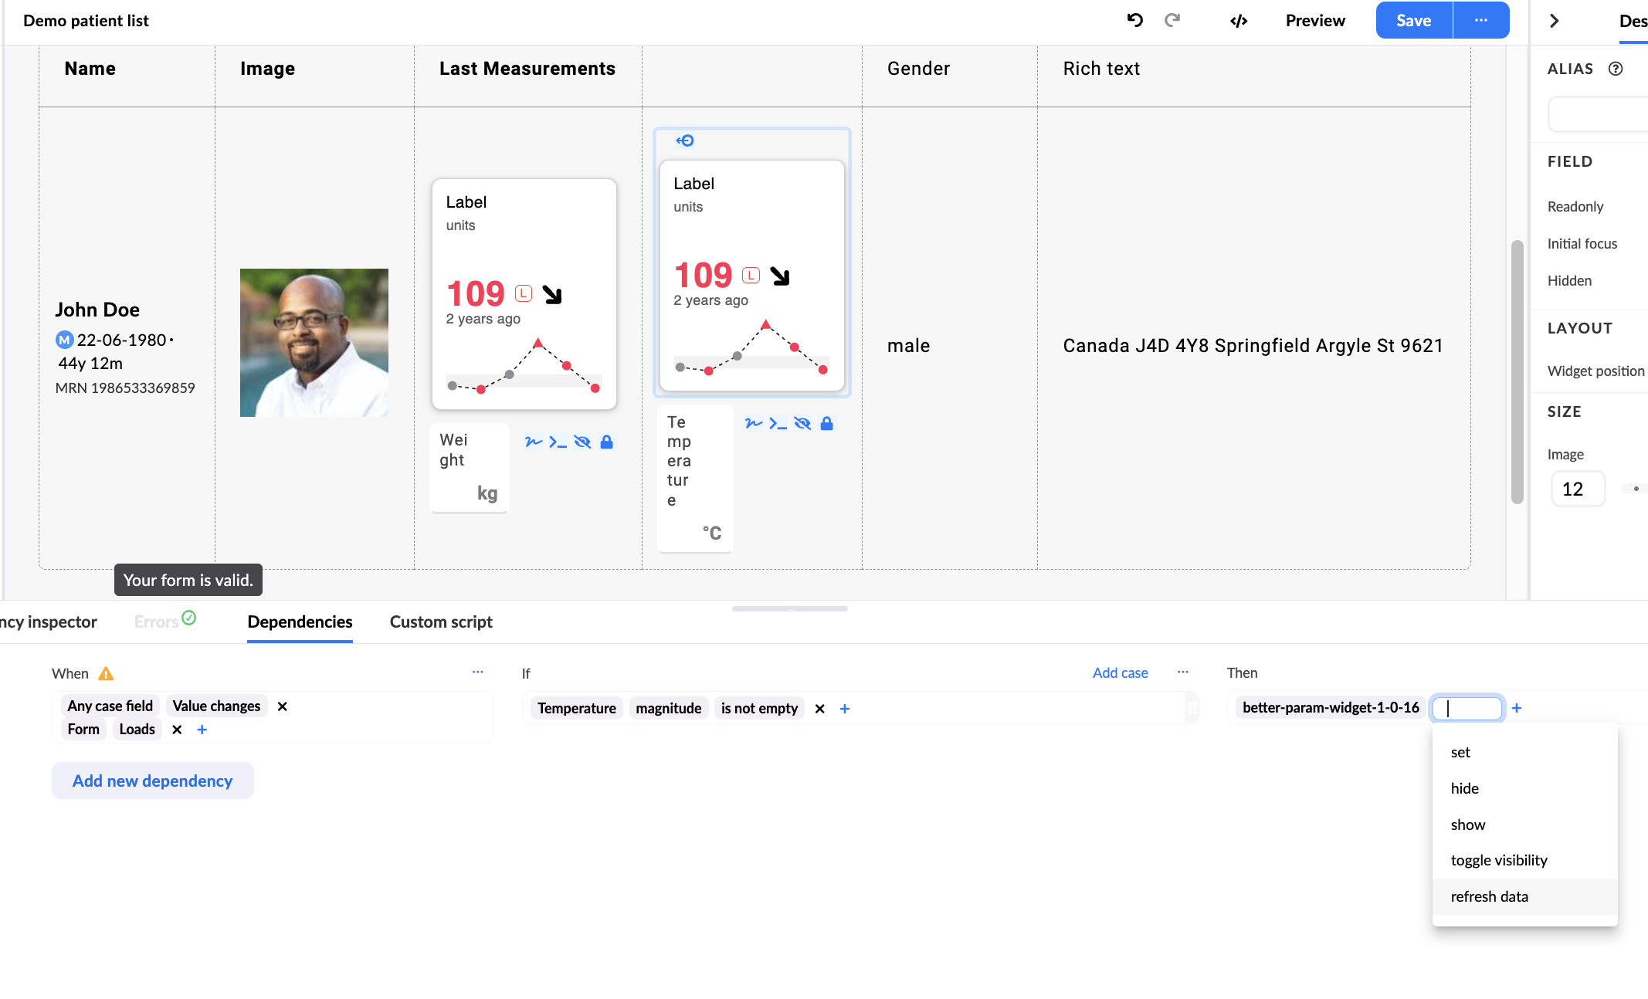
Task: Click the 'is not empty' operator chip
Action: click(759, 709)
